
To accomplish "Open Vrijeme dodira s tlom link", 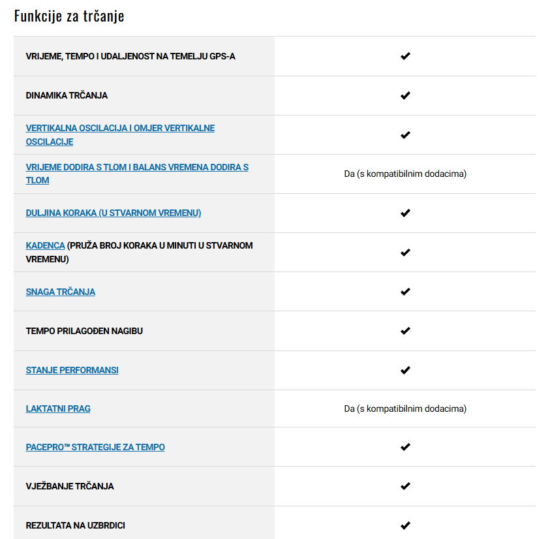I will click(137, 174).
